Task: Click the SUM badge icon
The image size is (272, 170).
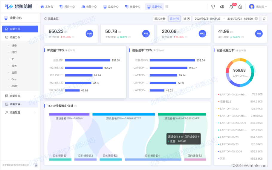Action: coord(89,34)
